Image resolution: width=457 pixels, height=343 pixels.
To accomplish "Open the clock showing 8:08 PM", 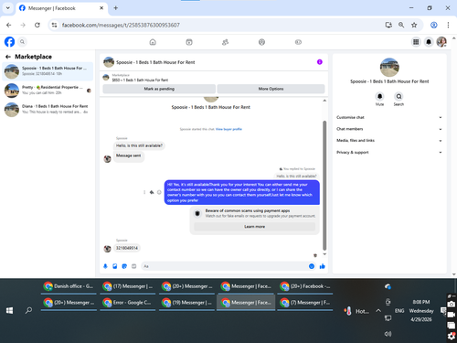I will [421, 311].
